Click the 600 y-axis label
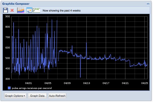153x102 pixels. pyautogui.click(x=8, y=48)
